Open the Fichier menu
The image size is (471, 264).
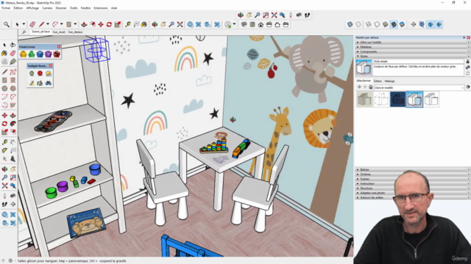click(x=6, y=8)
